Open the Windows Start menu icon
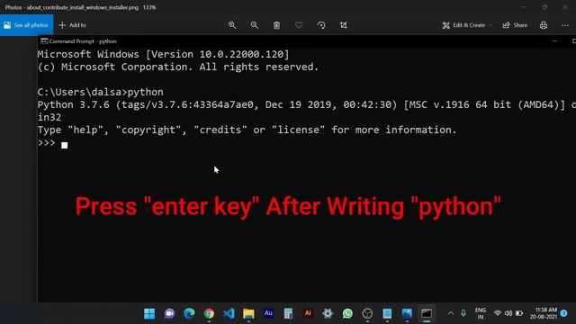This screenshot has width=576, height=324. (149, 313)
